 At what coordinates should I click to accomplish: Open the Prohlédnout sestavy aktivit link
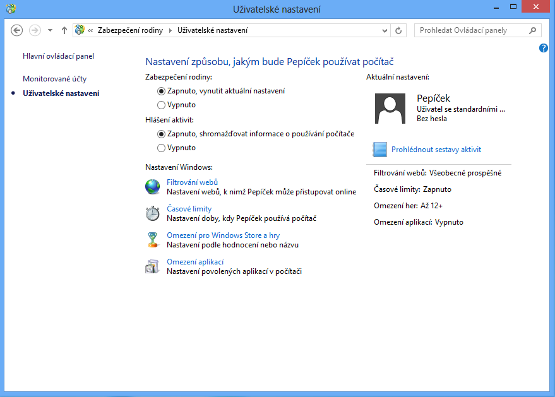[x=436, y=150]
